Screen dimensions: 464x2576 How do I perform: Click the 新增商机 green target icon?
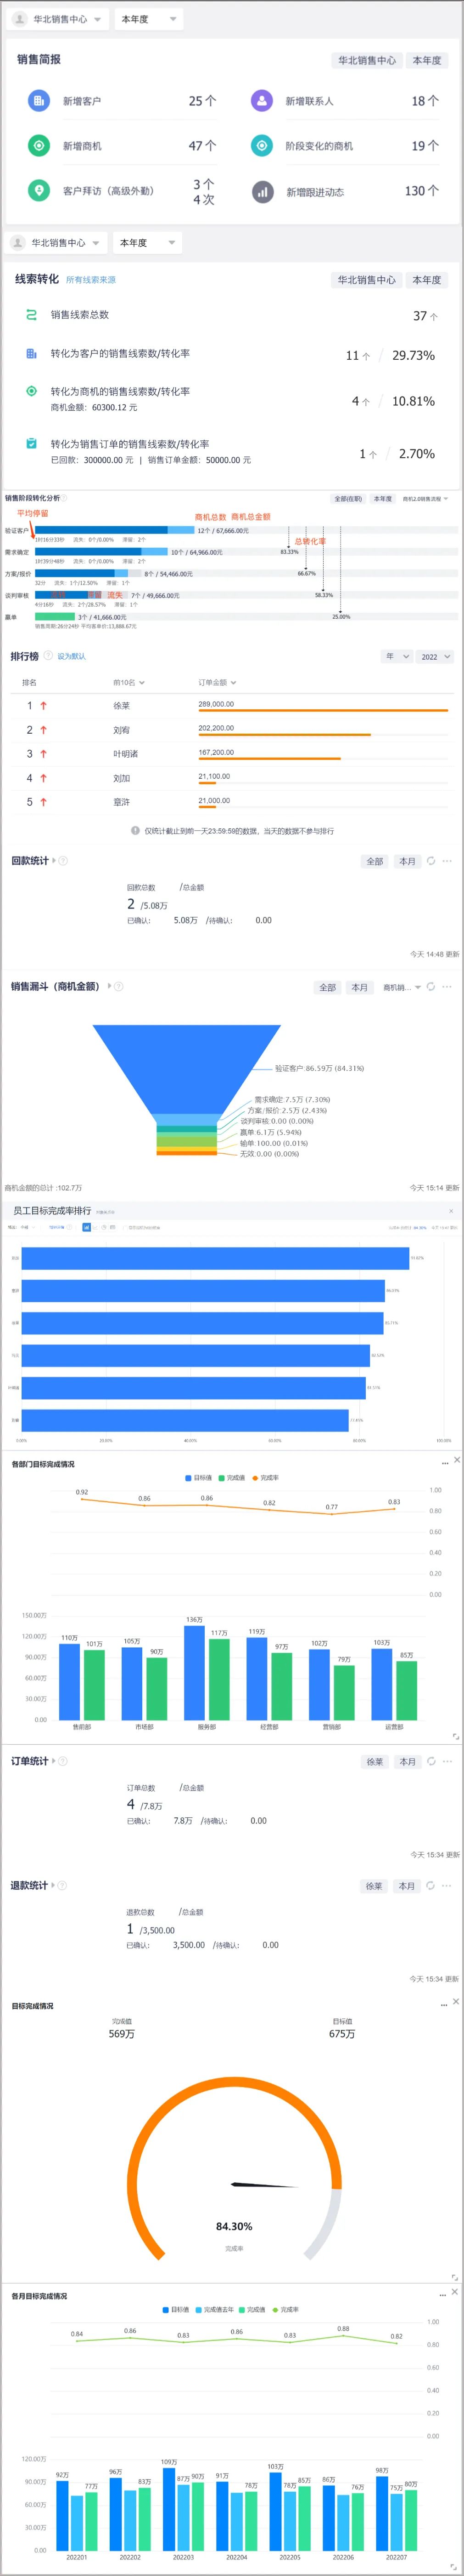click(x=39, y=146)
